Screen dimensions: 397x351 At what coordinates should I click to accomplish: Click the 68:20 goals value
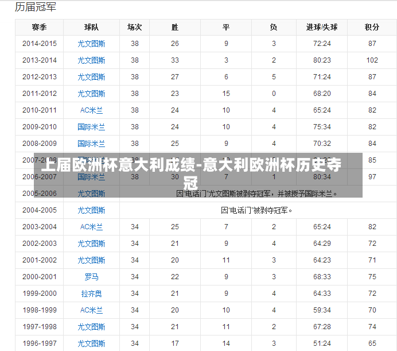tap(322, 94)
